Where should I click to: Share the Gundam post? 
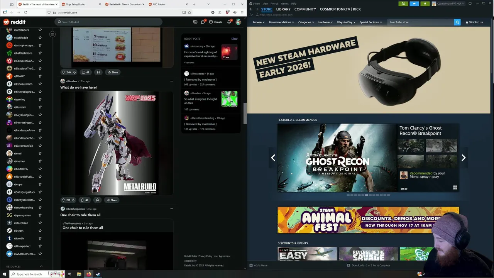coord(112,200)
